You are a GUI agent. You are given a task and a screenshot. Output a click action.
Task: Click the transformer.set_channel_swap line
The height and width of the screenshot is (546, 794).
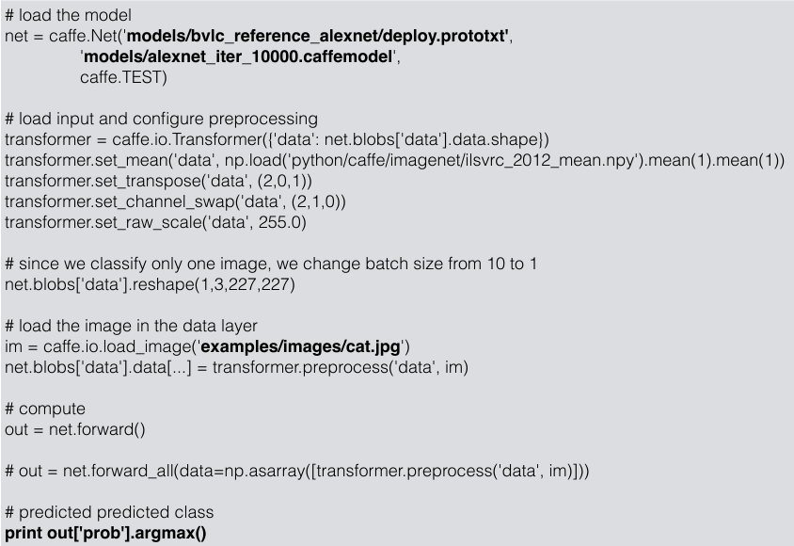[175, 201]
